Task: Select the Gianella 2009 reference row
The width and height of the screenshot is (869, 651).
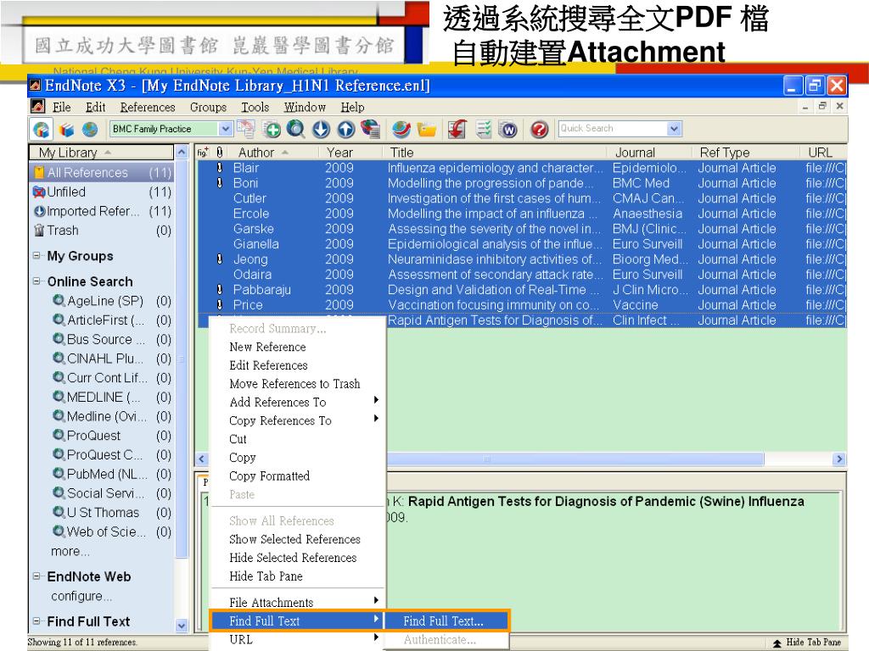Action: coord(521,243)
